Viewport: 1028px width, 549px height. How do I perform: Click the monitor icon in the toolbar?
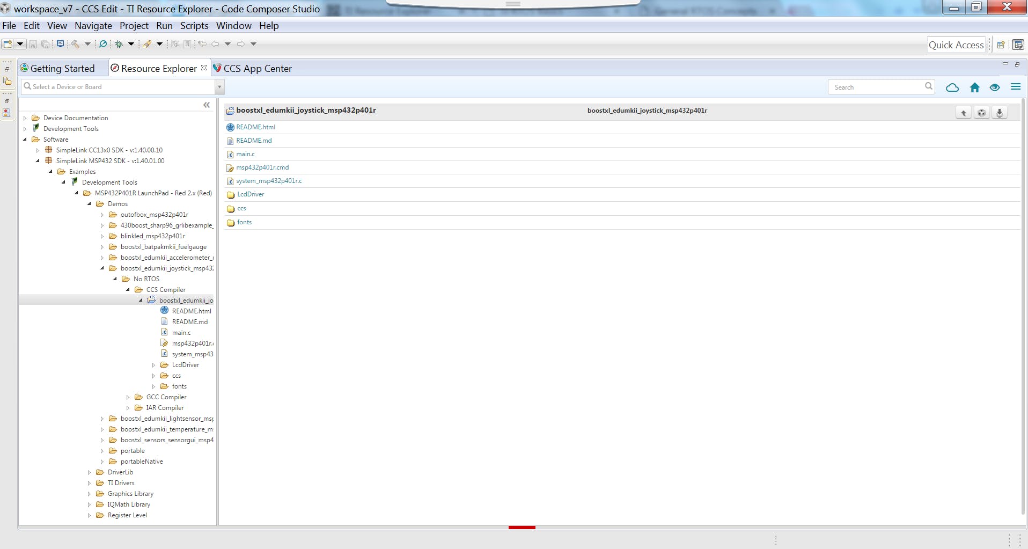60,44
